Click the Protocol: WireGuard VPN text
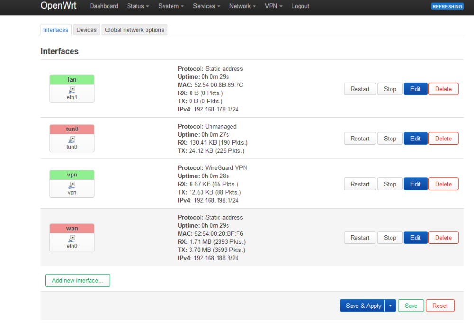The height and width of the screenshot is (325, 474). pyautogui.click(x=212, y=168)
